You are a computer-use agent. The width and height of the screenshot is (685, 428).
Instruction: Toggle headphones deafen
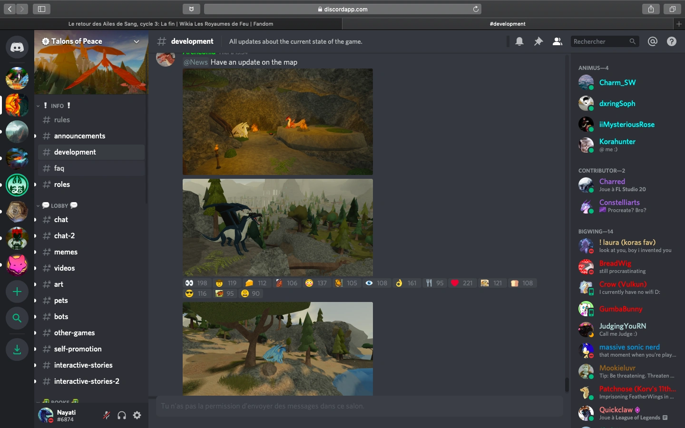pos(122,416)
